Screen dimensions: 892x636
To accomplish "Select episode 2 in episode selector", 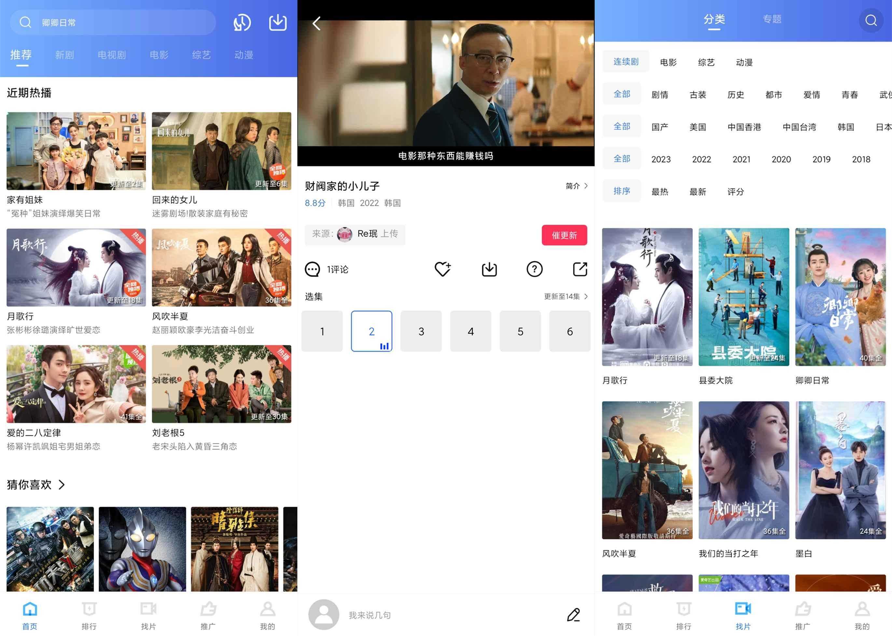I will click(371, 331).
